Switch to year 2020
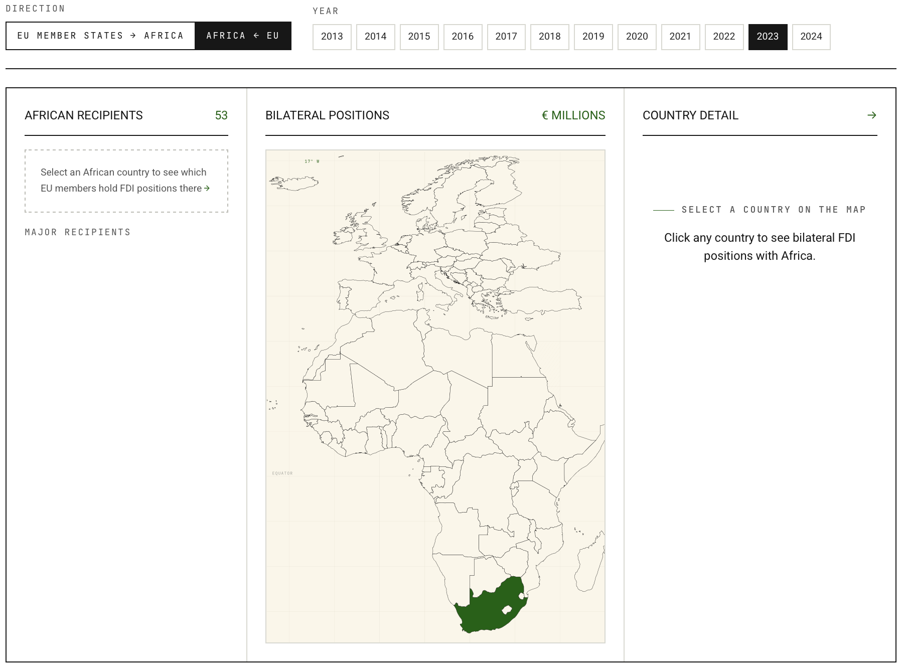Viewport: 903px width, 670px height. (x=637, y=37)
